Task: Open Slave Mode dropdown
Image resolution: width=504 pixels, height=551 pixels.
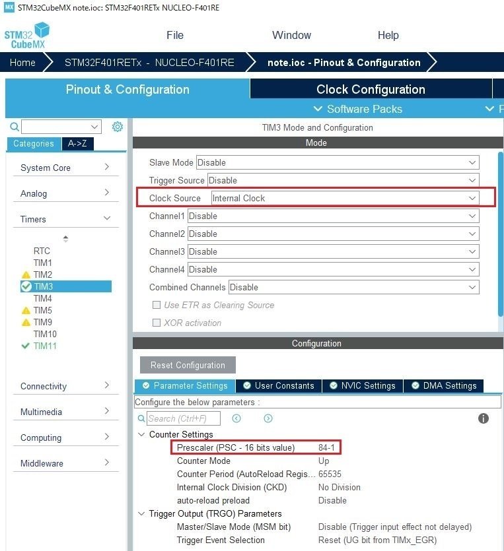Action: tap(338, 163)
